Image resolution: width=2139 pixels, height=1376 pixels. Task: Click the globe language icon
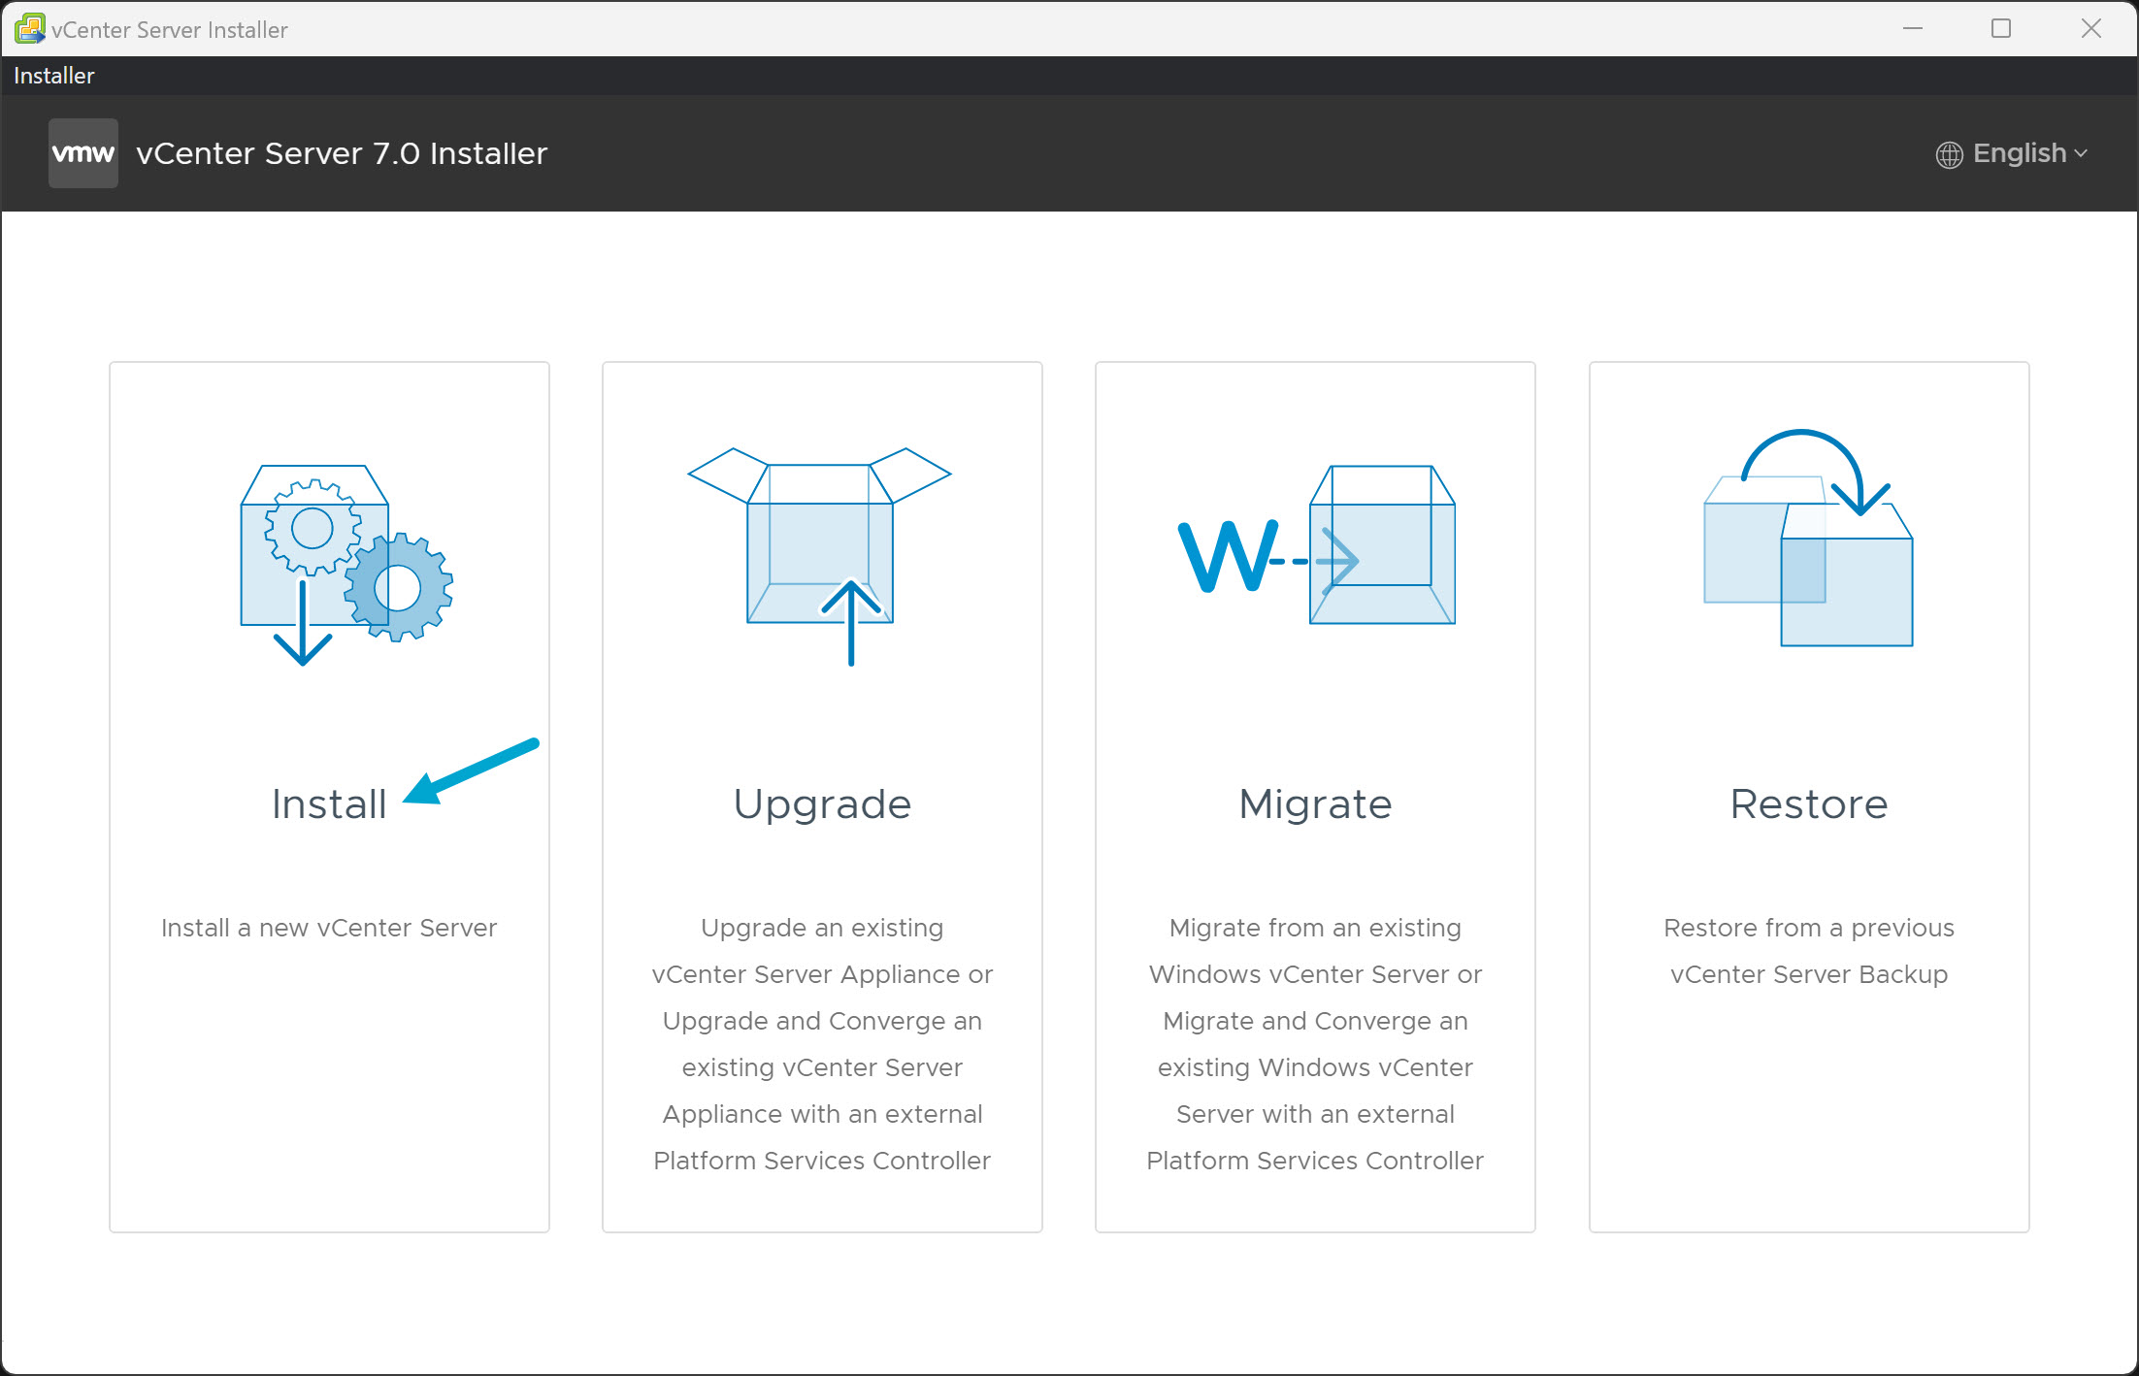[1949, 154]
